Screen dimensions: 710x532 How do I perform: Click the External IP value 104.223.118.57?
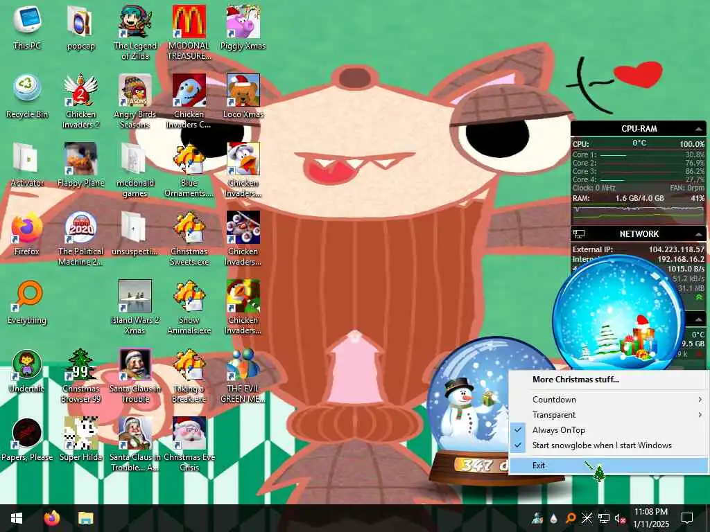point(677,249)
